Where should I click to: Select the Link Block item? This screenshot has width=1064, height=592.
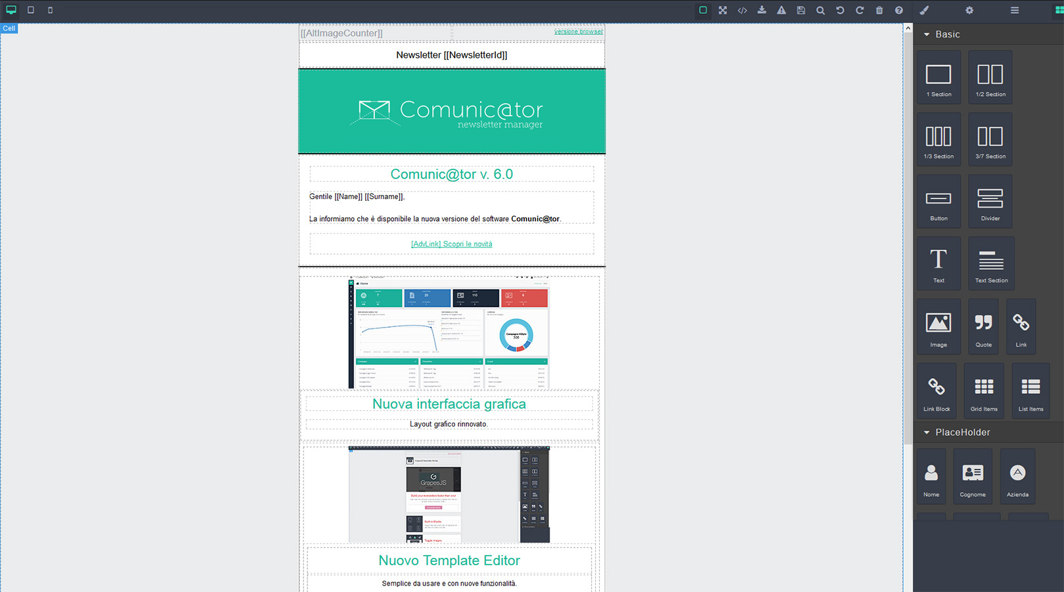coord(937,391)
